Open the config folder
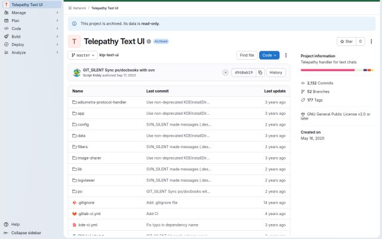This screenshot has width=382, height=239. 83,125
